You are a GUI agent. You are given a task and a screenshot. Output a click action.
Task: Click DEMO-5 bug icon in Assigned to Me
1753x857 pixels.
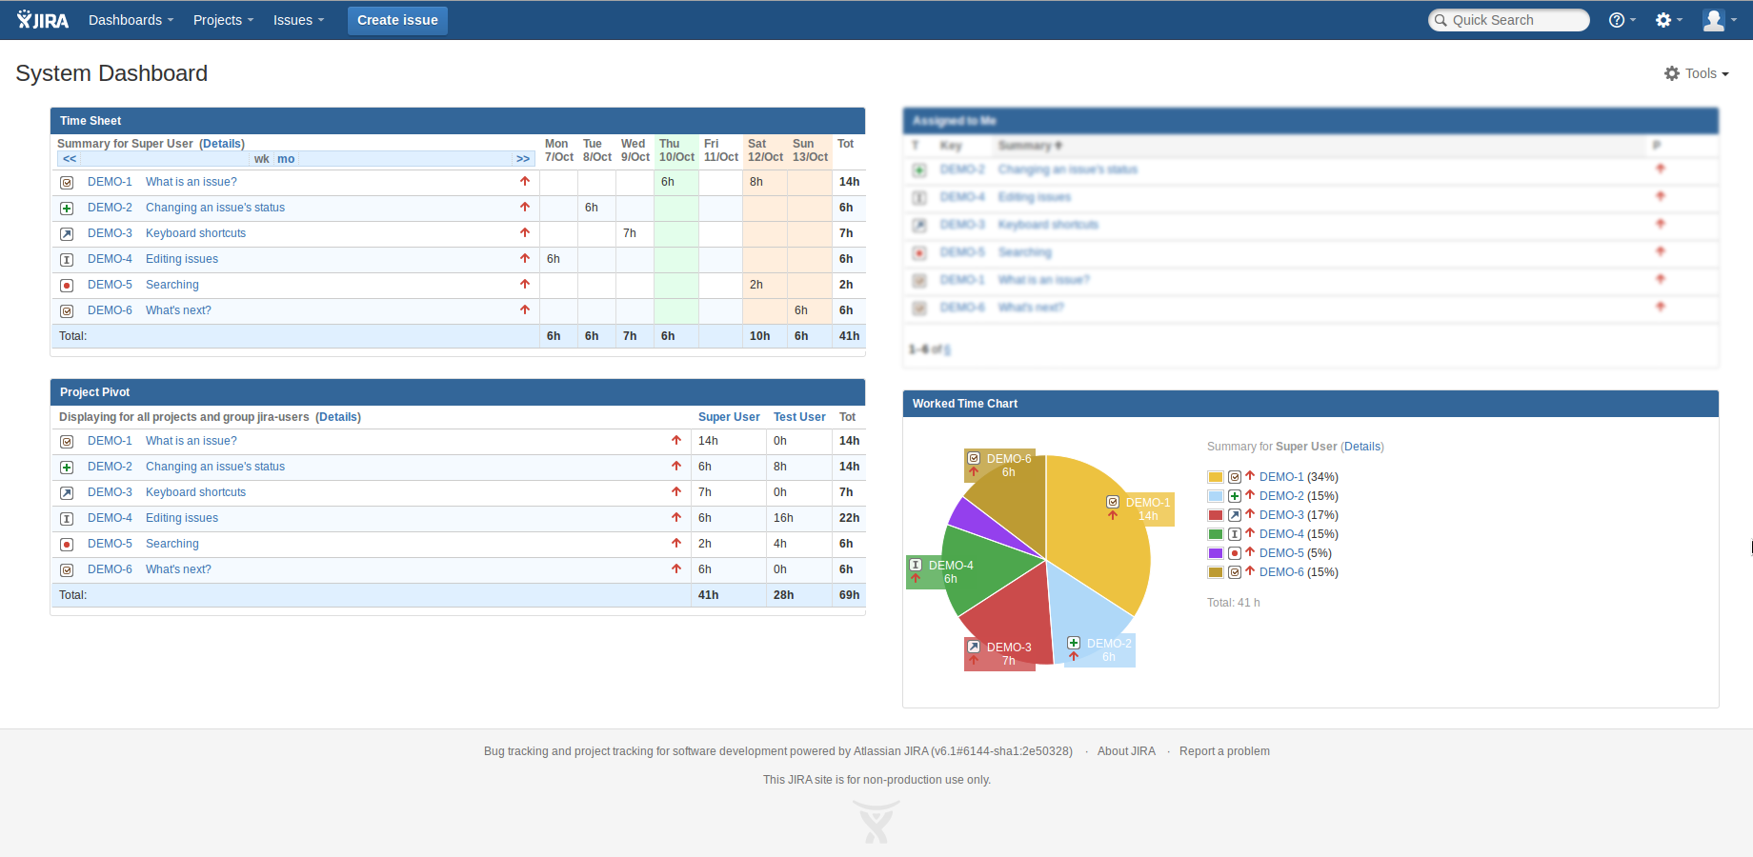[919, 253]
